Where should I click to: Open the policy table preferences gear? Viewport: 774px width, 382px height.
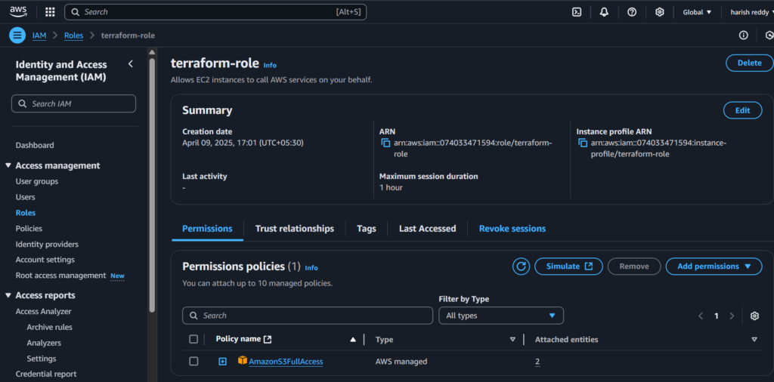tap(754, 316)
